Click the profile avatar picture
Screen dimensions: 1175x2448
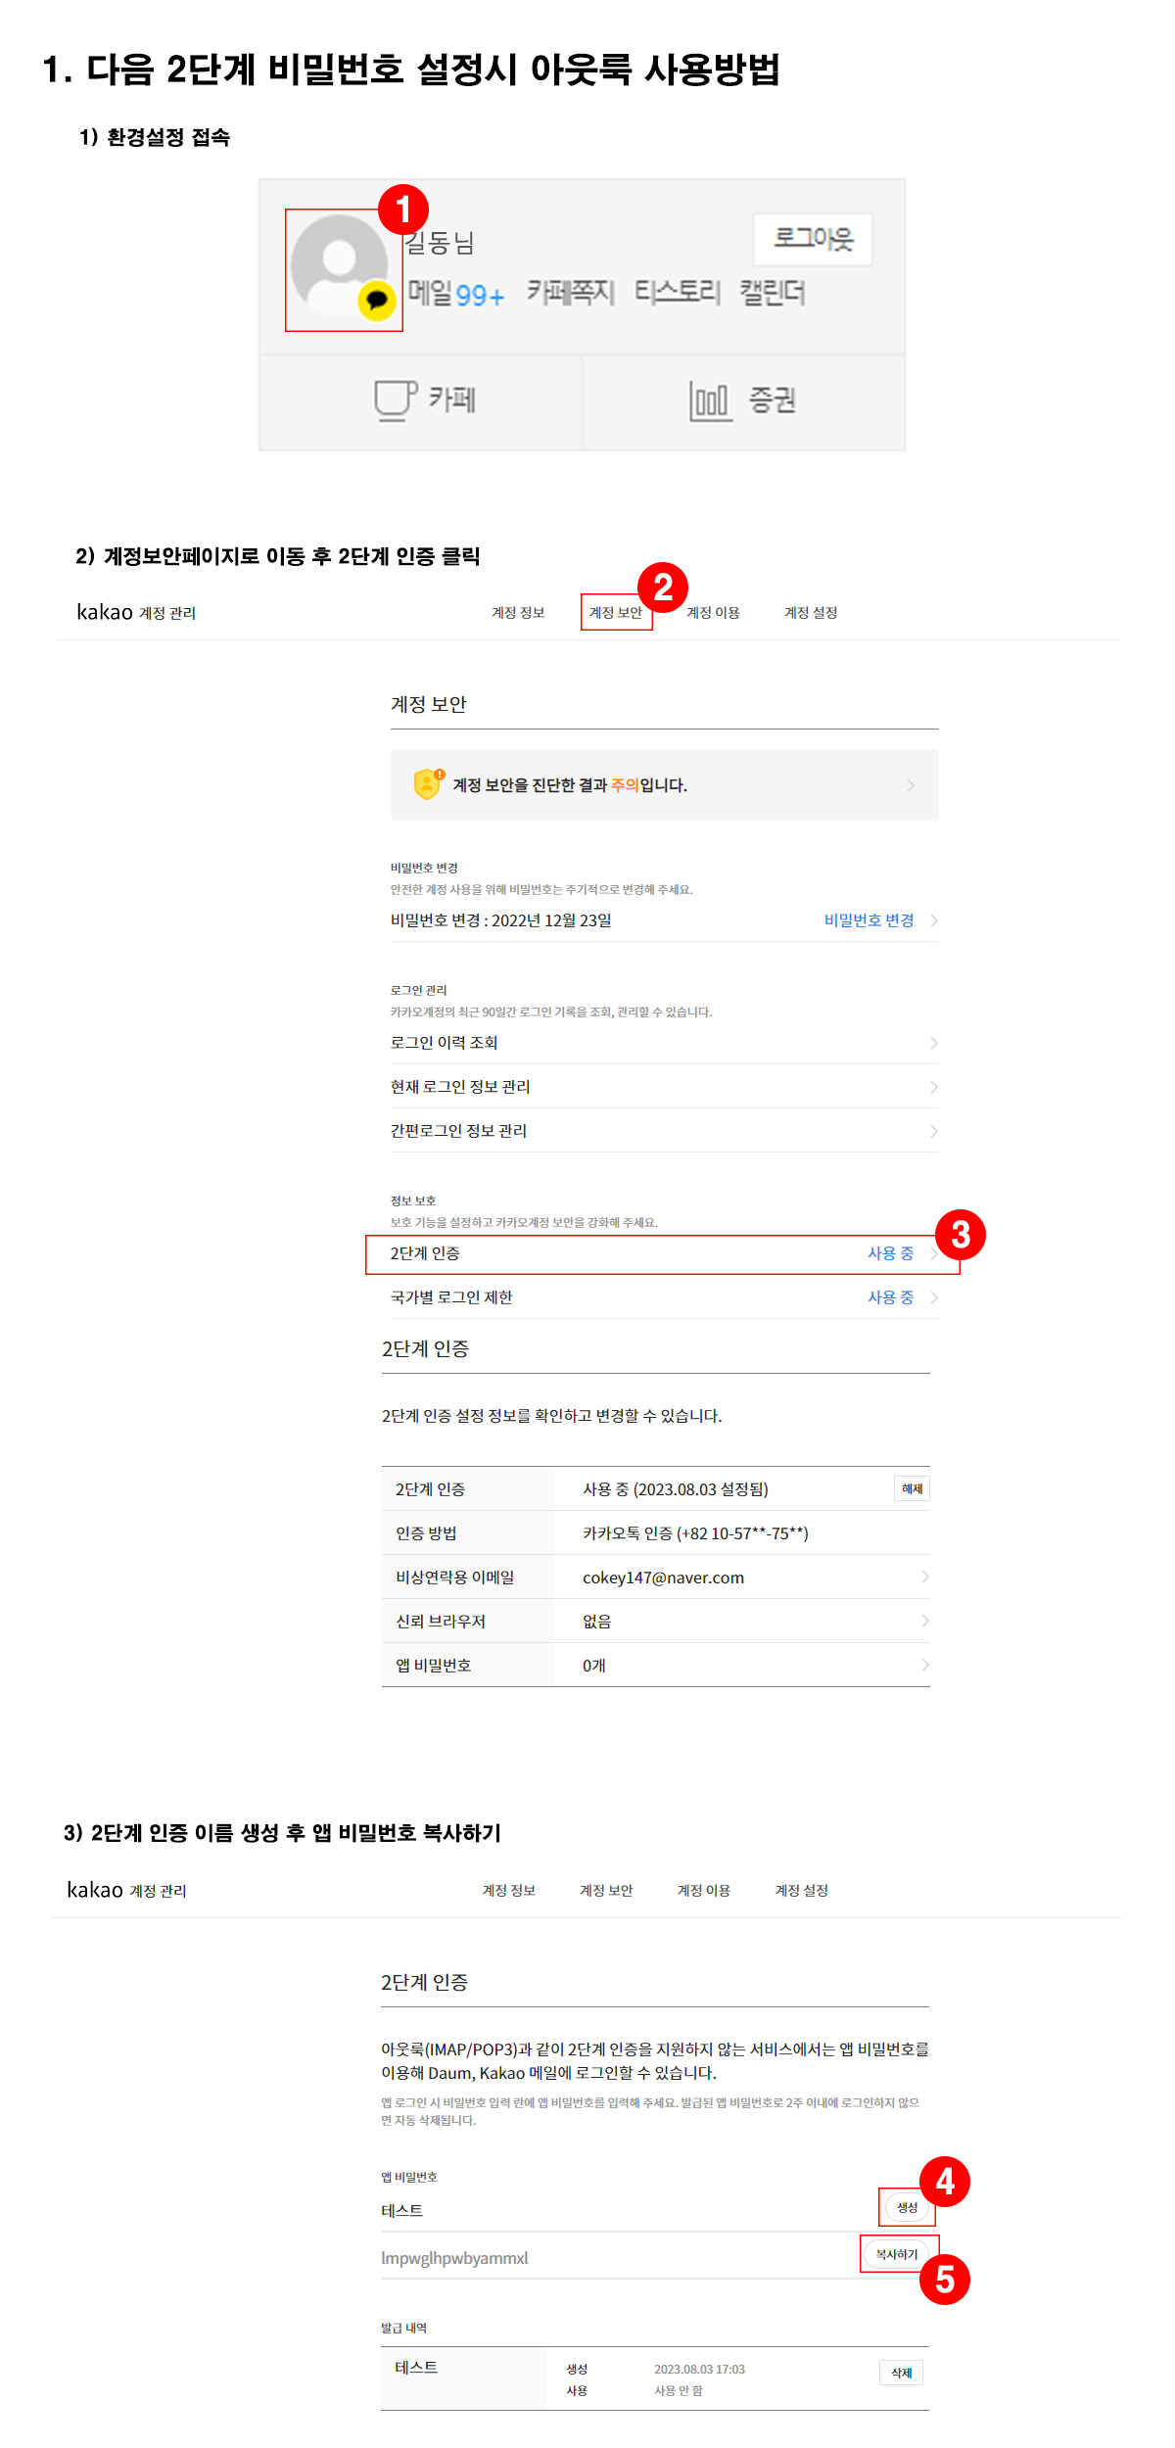[x=339, y=264]
